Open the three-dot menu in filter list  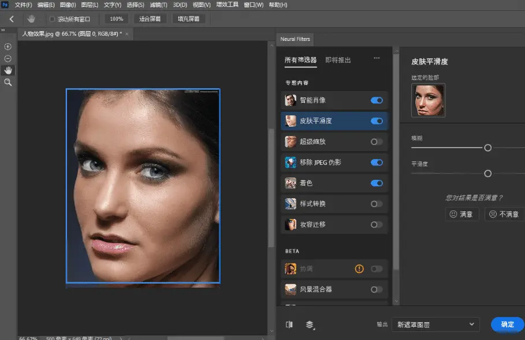[377, 58]
